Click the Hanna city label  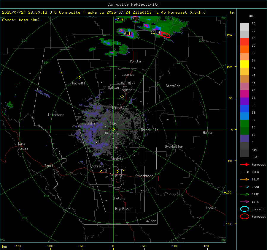[x=207, y=133]
